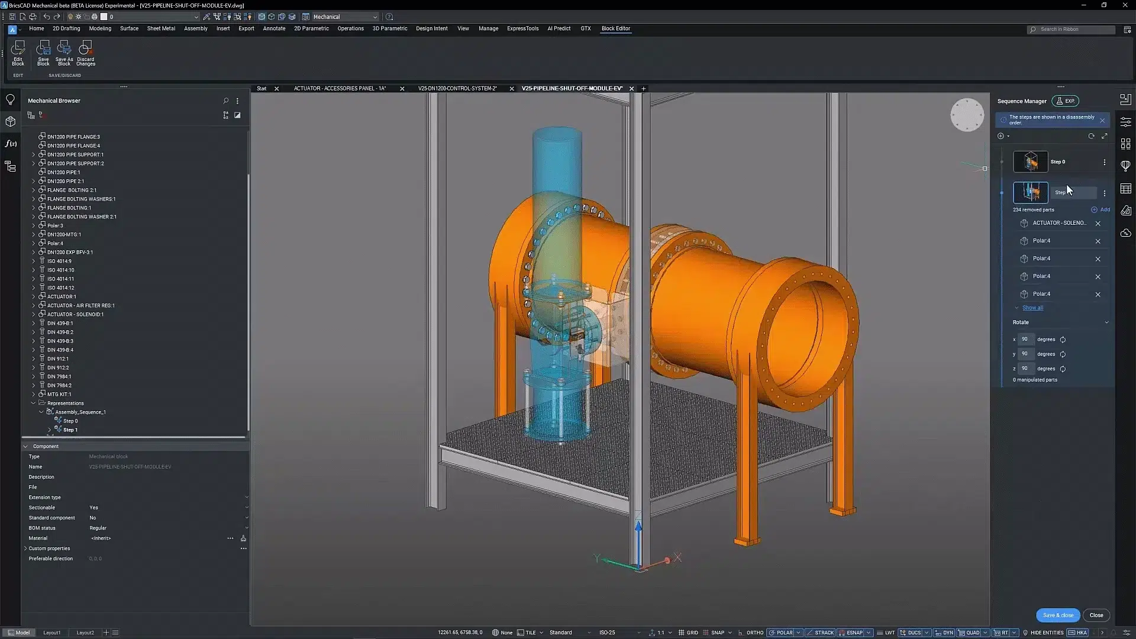The height and width of the screenshot is (639, 1136).
Task: Expand the ACTUATOR - SOLENOID:1 tree node
Action: (34, 314)
